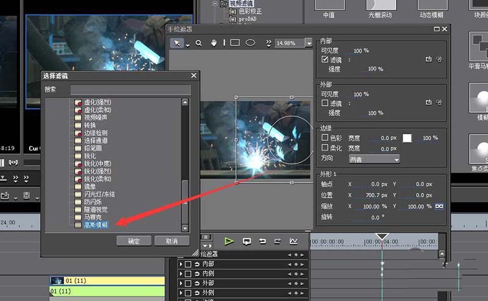This screenshot has width=488, height=301.
Task: Enable the 外部 滤镜 checkbox
Action: pos(325,104)
